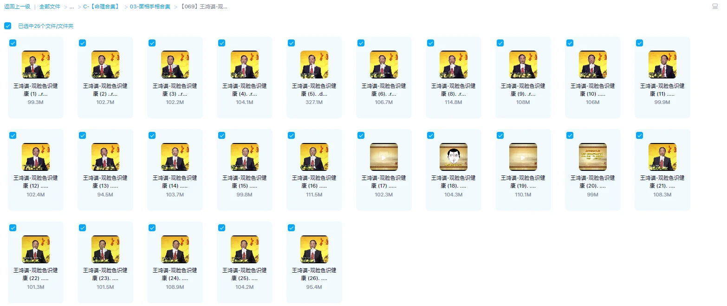This screenshot has width=727, height=306.
Task: Open video thumbnail of 观脸色识健康 (6)
Action: click(x=384, y=65)
